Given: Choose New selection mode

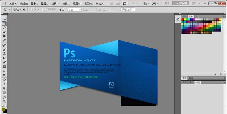Looking at the screenshot, I should point(14,9).
